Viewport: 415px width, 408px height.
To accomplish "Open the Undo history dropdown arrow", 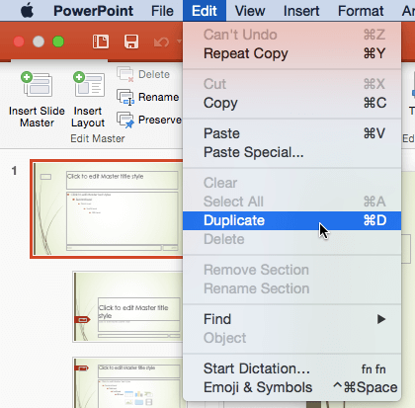I will [x=179, y=41].
